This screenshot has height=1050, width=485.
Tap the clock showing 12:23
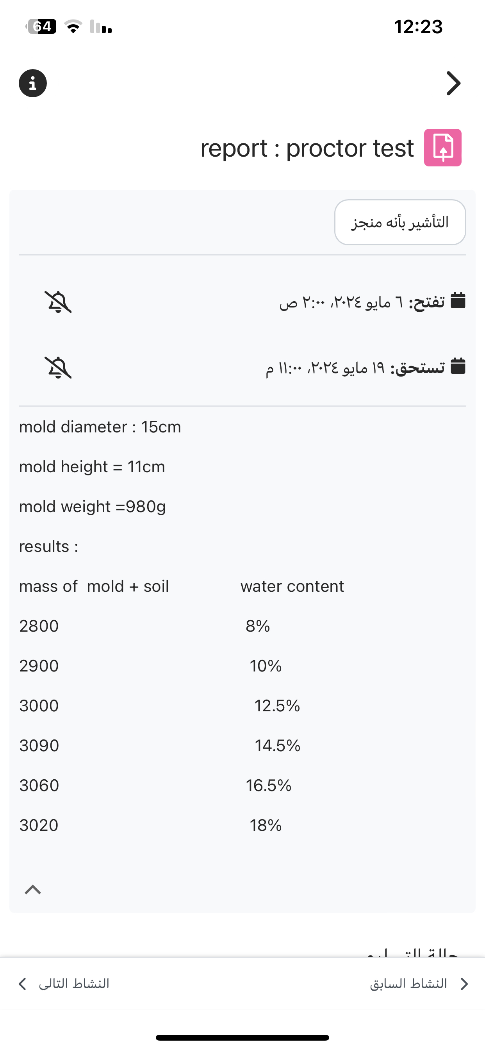click(418, 27)
